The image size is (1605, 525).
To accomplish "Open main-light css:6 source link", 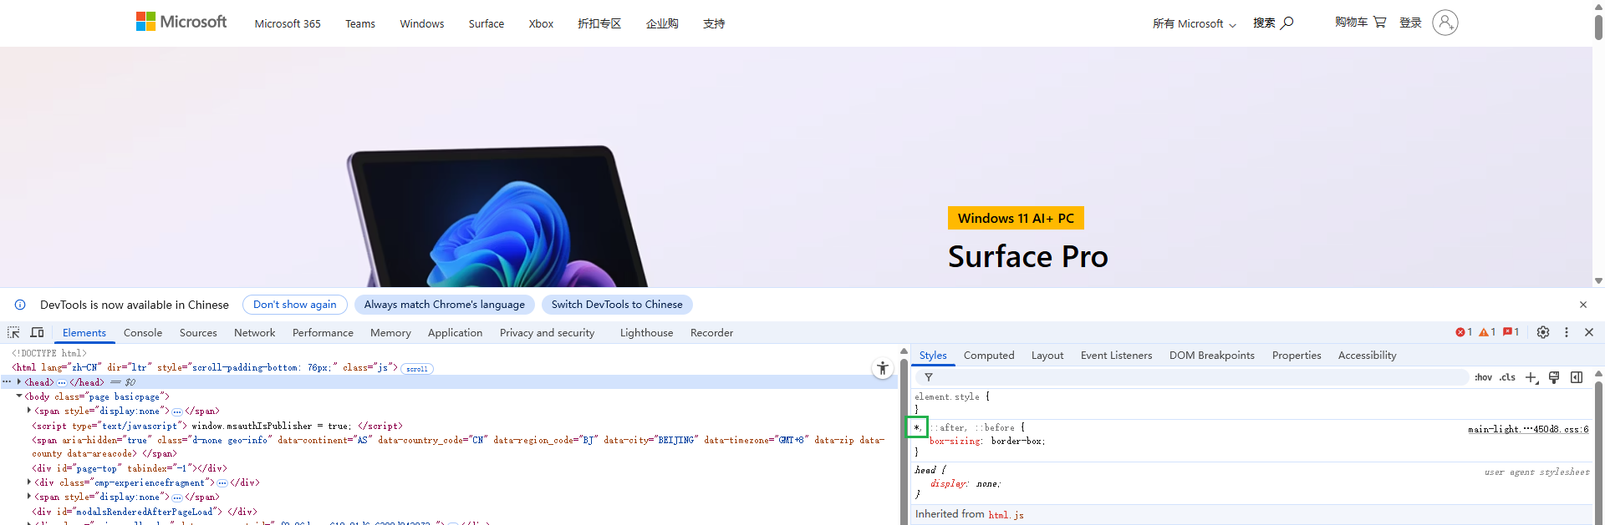I will point(1528,429).
